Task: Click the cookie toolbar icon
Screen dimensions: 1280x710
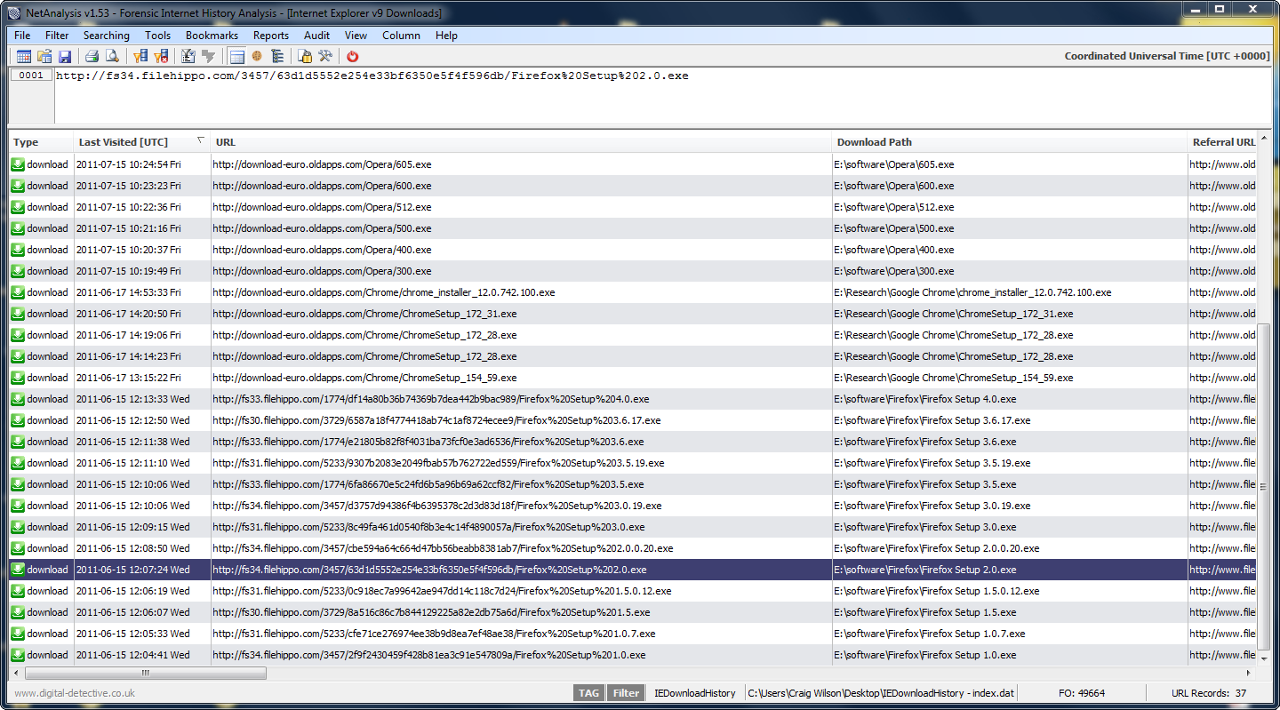Action: click(257, 56)
